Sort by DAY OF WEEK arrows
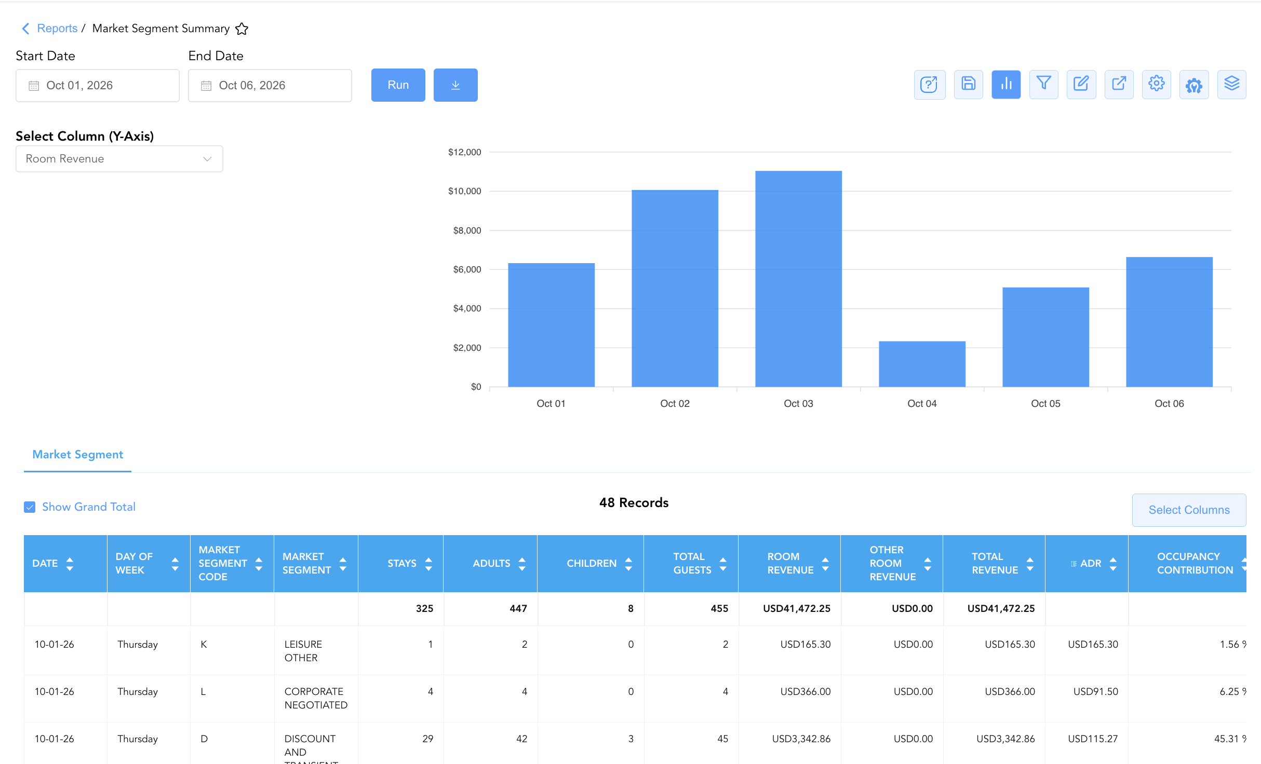This screenshot has height=764, width=1261. coord(175,564)
